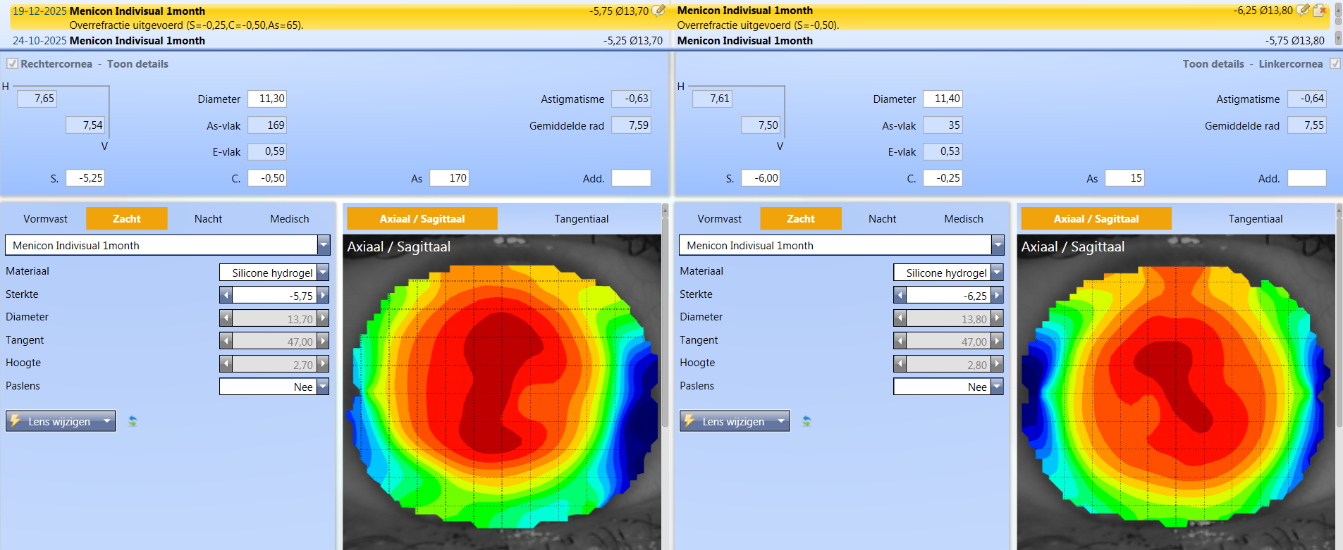
Task: Switch left eye topography to Tangentiaal tab
Action: pyautogui.click(x=1255, y=219)
